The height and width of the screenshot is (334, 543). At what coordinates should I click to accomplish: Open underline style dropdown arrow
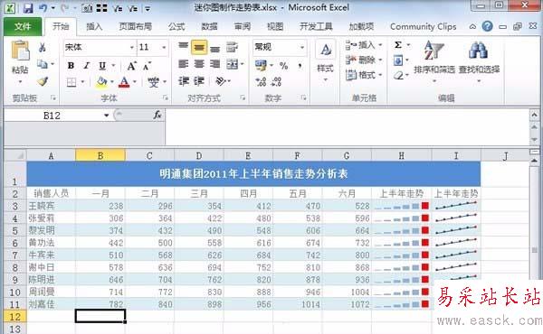pos(113,65)
